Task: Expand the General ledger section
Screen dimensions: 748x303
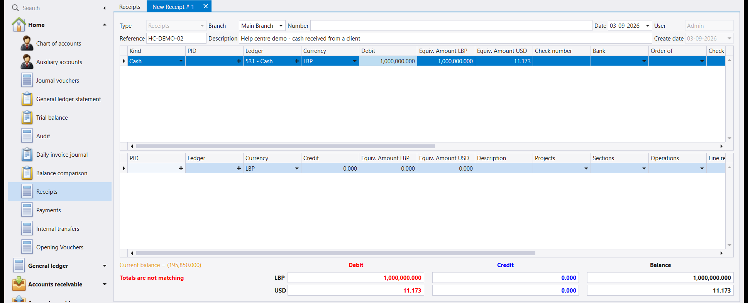Action: [x=104, y=266]
